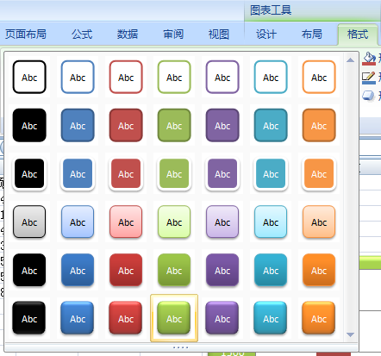Open the shape fill paint bucket
The height and width of the screenshot is (356, 381).
[369, 59]
